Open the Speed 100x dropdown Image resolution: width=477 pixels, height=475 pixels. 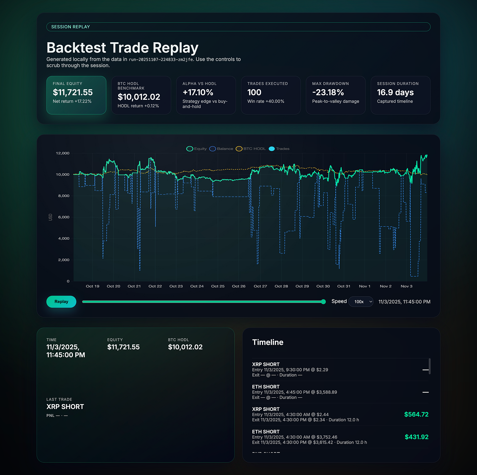[361, 302]
